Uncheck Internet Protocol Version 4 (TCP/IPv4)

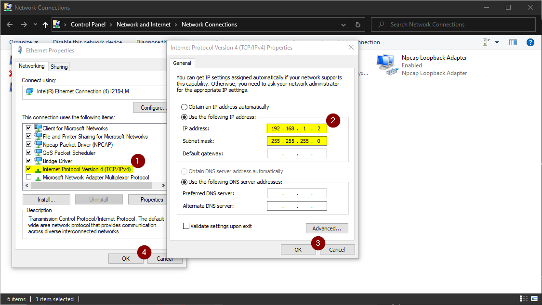29,169
